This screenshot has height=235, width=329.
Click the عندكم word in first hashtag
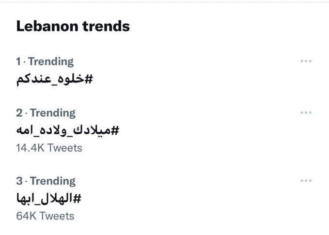[x=30, y=78]
